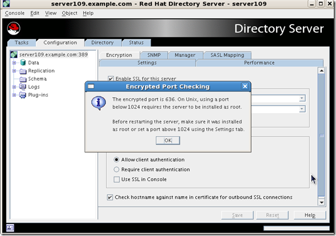Image resolution: width=336 pixels, height=236 pixels.
Task: Expand the Plug-ins tree node
Action: pyautogui.click(x=14, y=95)
